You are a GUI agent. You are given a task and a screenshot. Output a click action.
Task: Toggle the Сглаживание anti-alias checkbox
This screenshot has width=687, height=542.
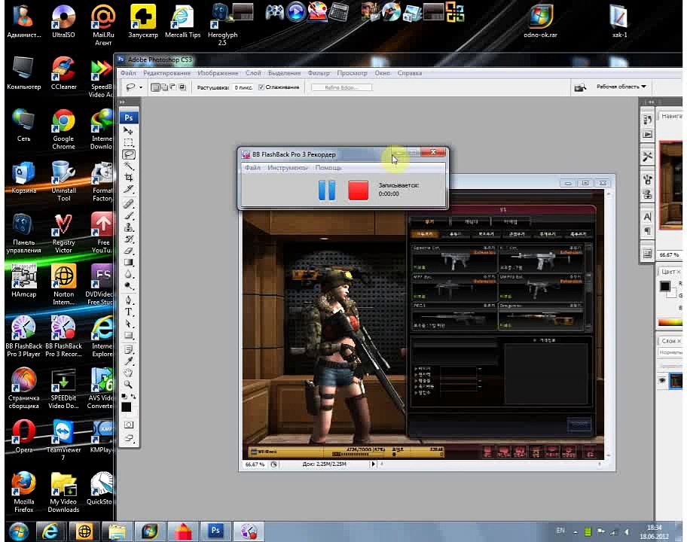coord(261,87)
